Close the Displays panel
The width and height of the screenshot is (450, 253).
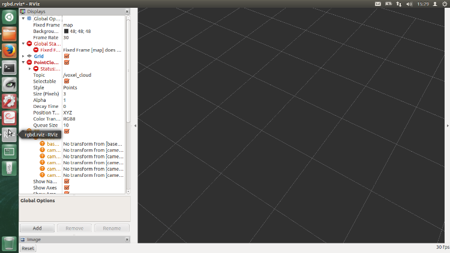point(127,11)
